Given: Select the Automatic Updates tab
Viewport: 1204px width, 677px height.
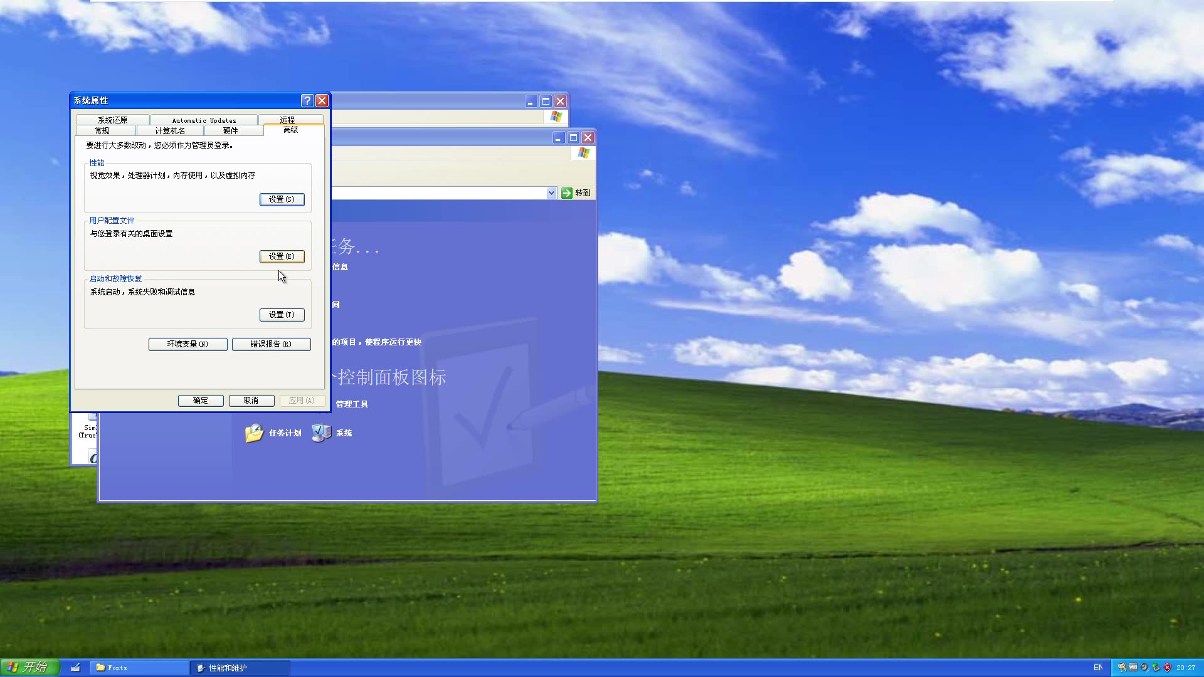Looking at the screenshot, I should pos(204,120).
